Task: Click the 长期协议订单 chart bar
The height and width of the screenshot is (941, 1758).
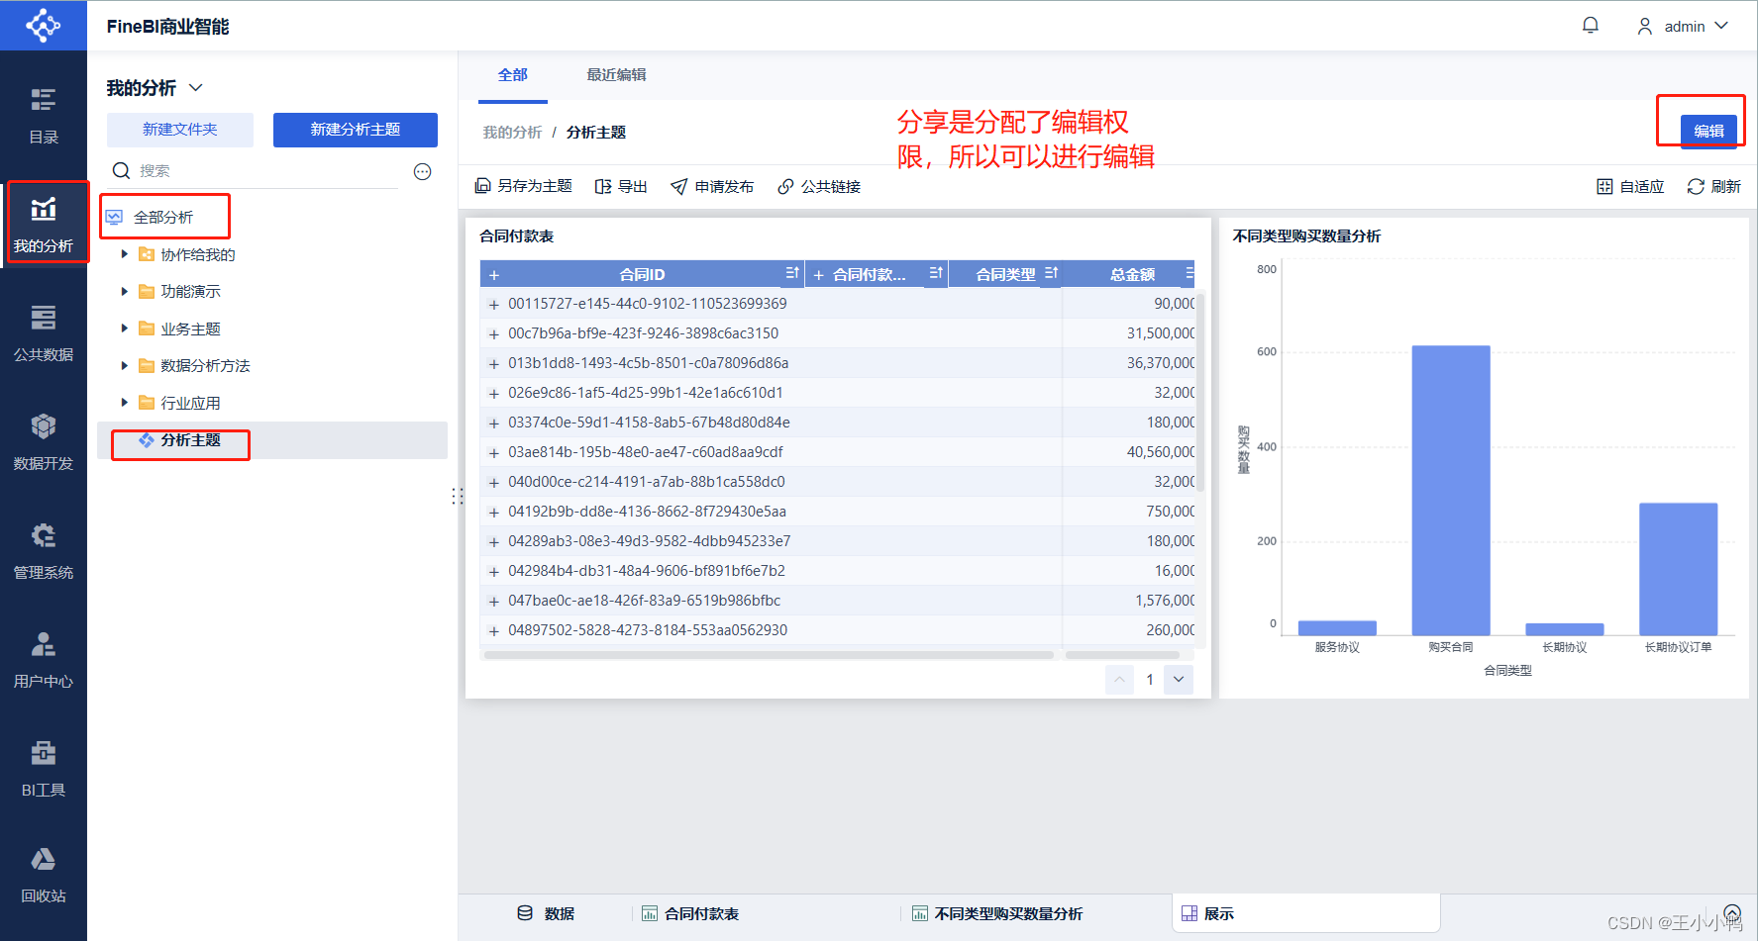Action: (1679, 569)
